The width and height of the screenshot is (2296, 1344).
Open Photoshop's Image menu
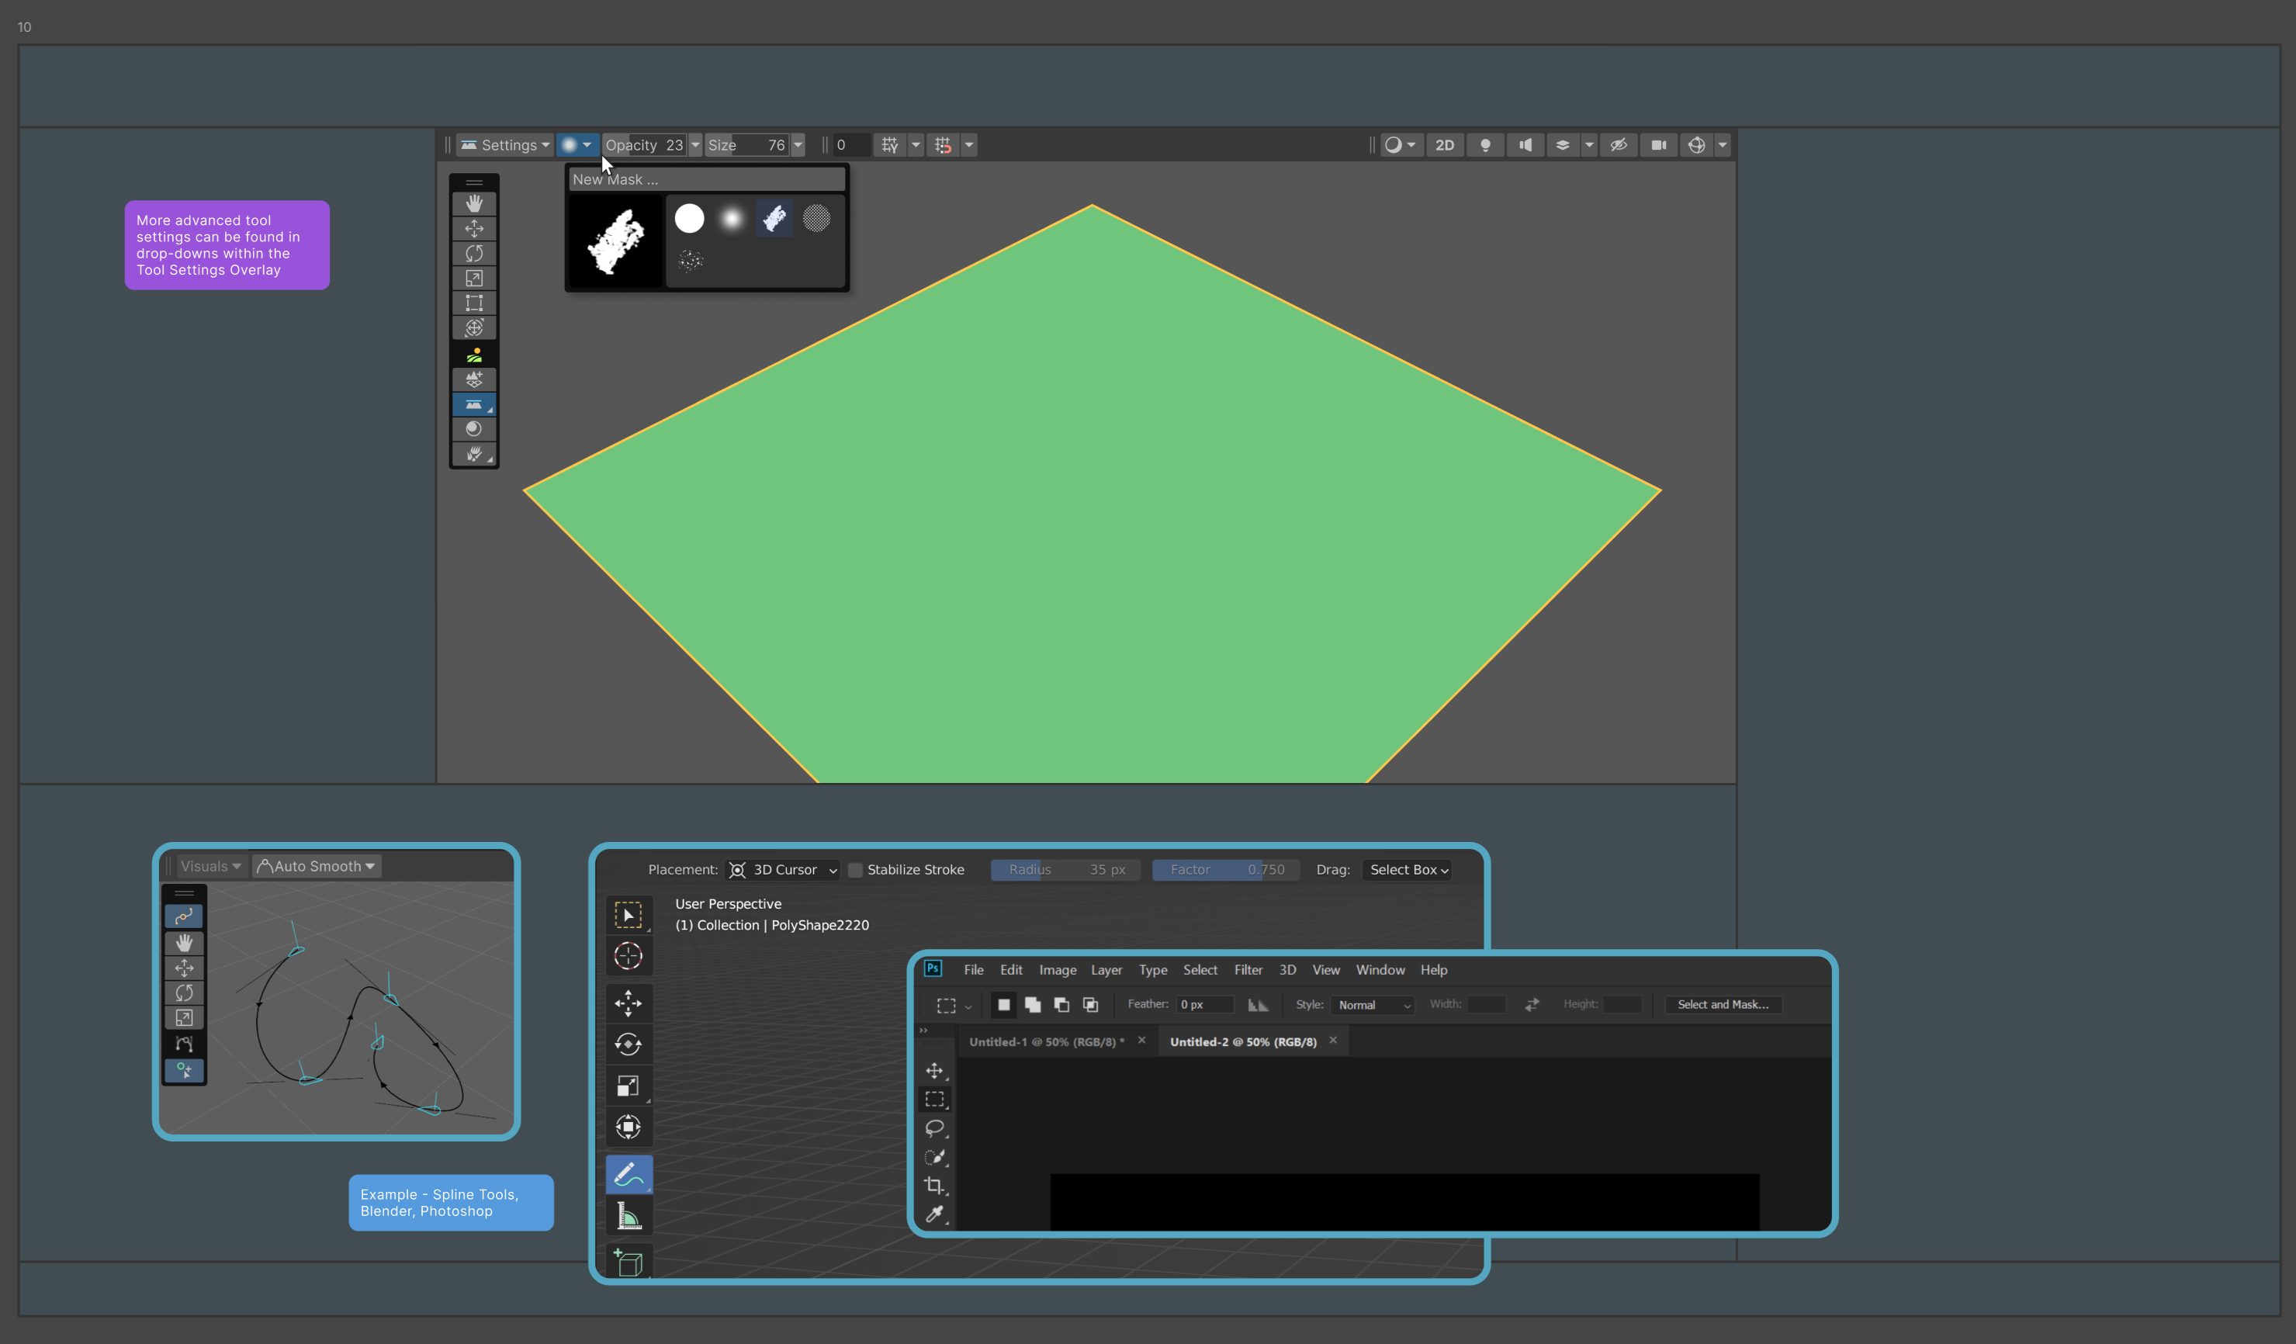[1057, 971]
